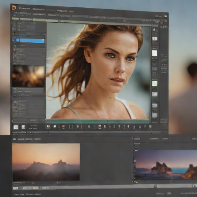Click the round dial icon topping the left panel

pyautogui.click(x=15, y=26)
